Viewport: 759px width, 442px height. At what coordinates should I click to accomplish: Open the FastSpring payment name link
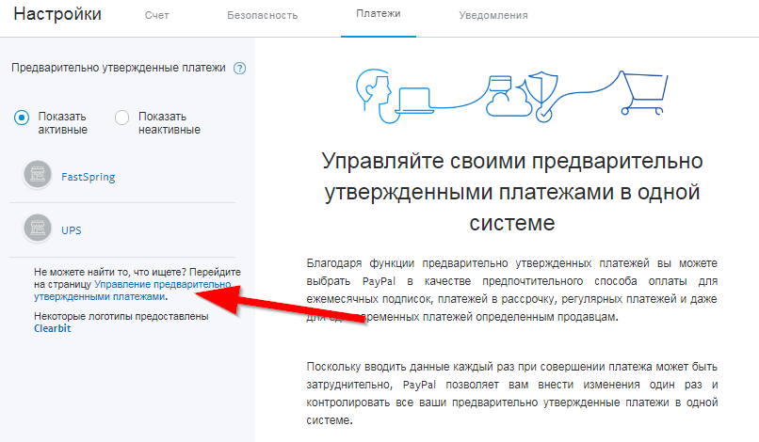pyautogui.click(x=88, y=176)
